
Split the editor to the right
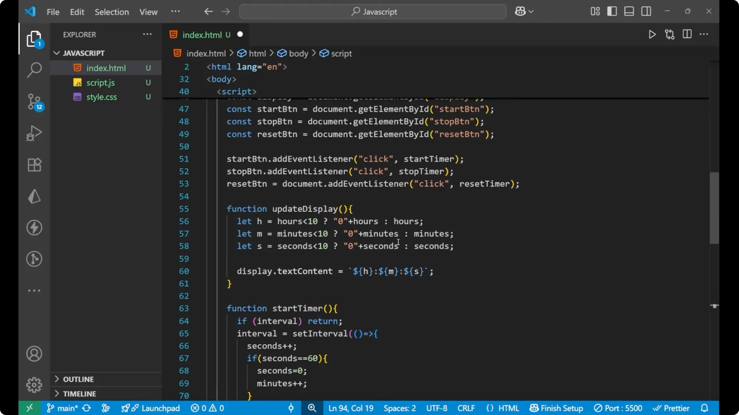687,34
